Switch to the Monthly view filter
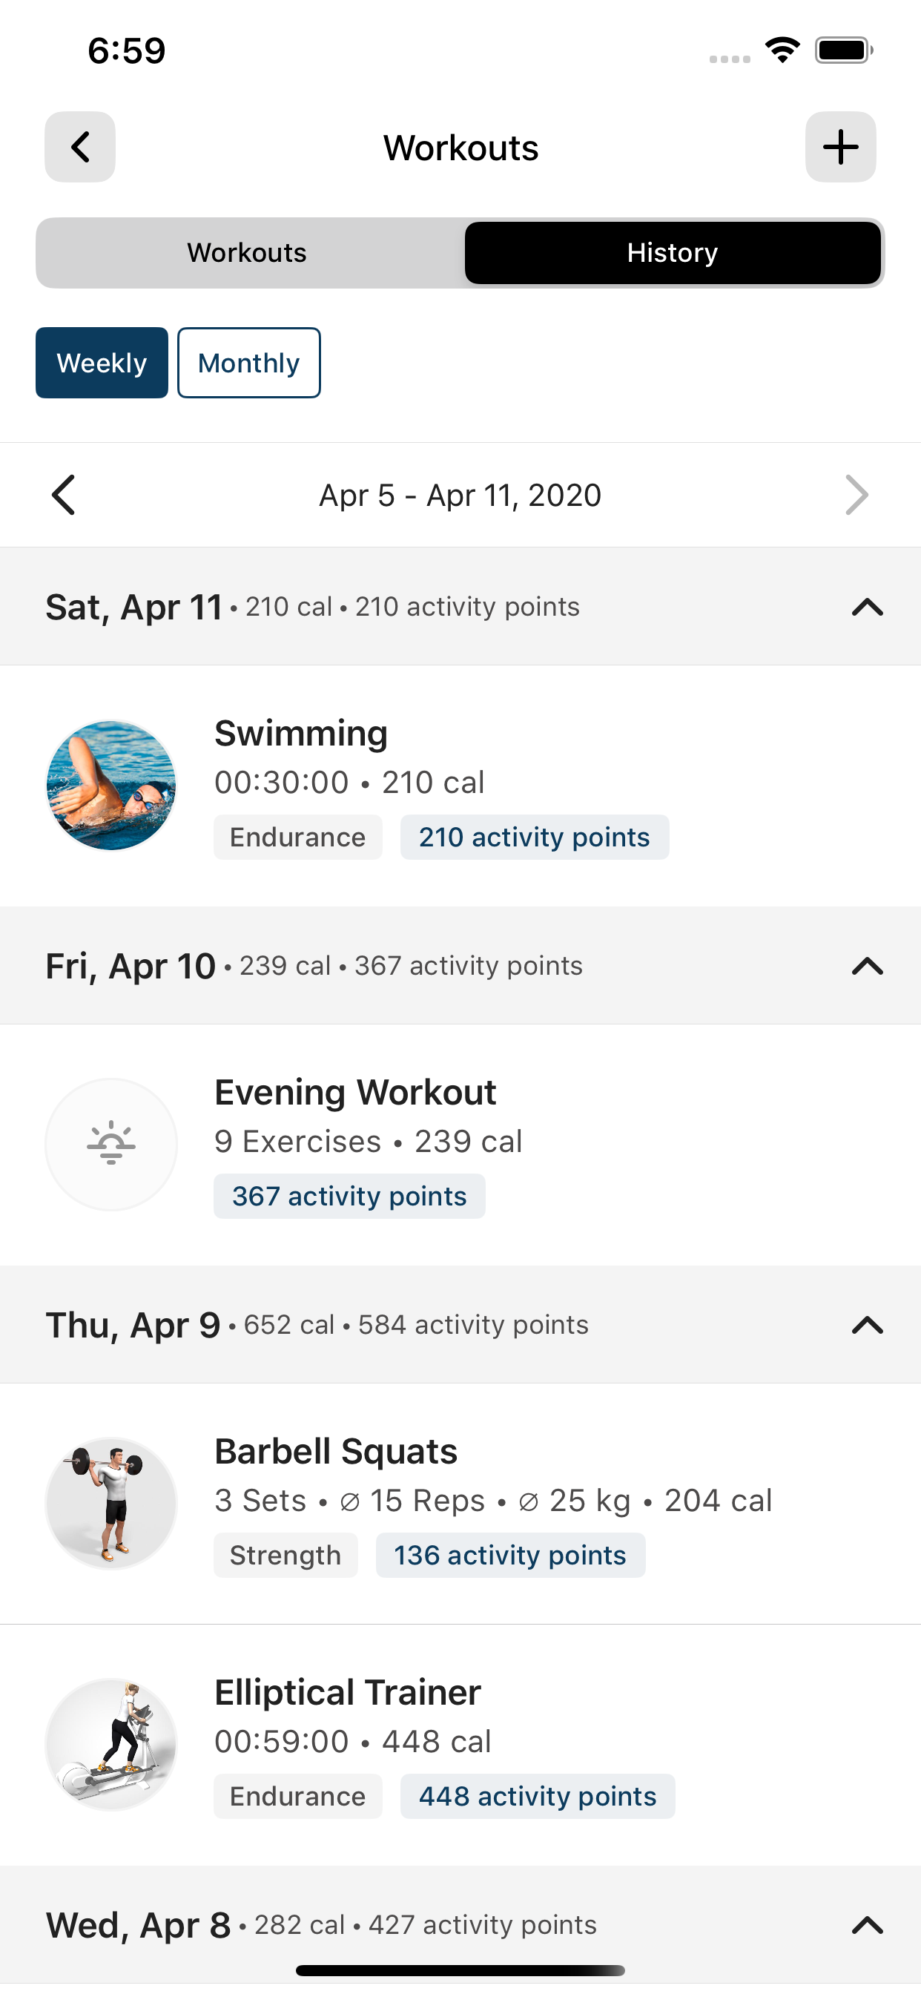The width and height of the screenshot is (921, 1994). (x=248, y=363)
